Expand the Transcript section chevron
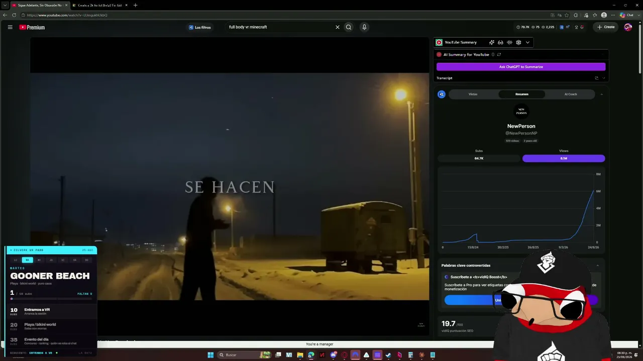 [604, 78]
